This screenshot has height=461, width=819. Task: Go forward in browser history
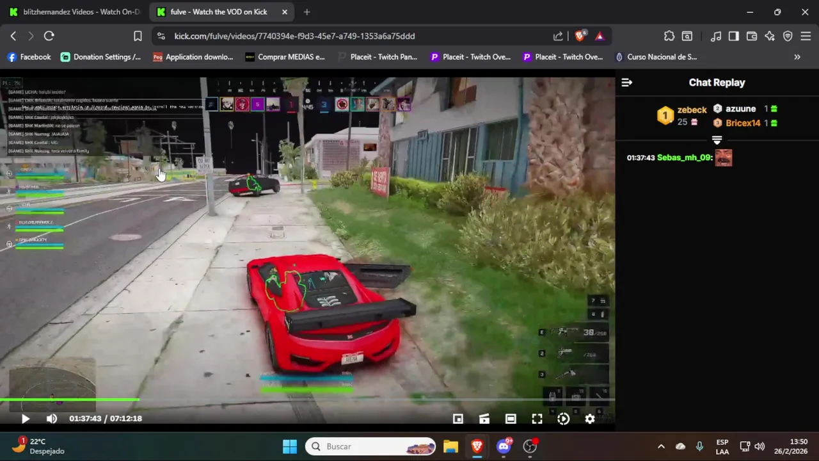coord(31,36)
